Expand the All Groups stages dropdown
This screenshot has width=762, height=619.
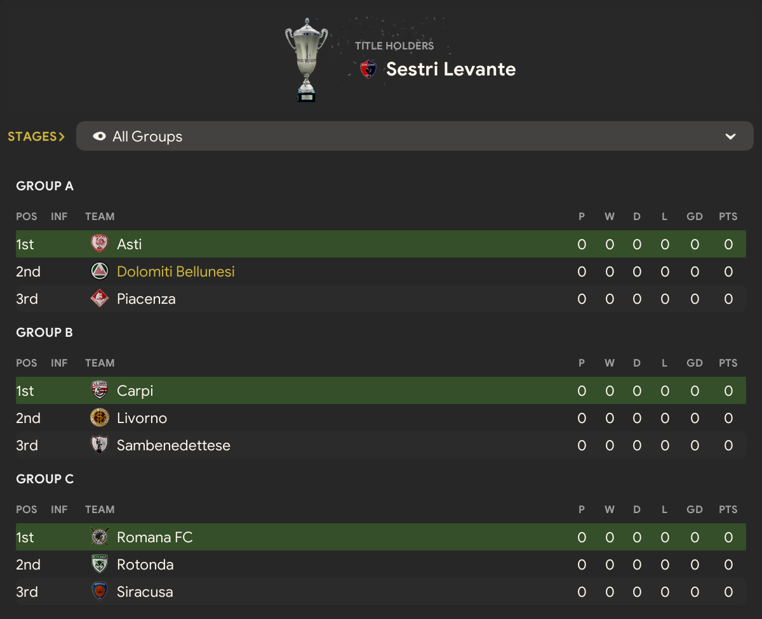(x=414, y=136)
